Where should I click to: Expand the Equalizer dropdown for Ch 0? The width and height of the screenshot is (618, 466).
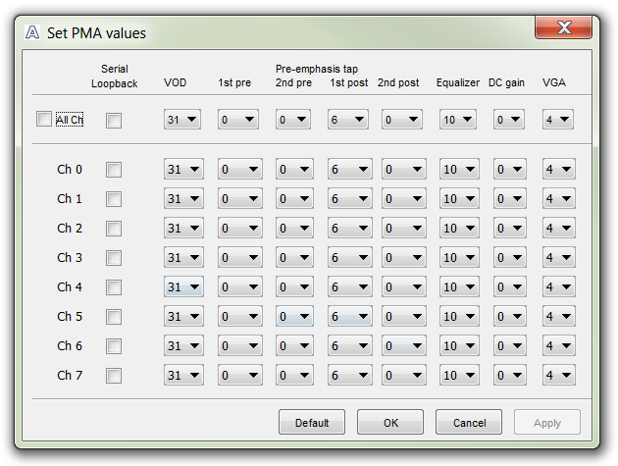click(458, 170)
